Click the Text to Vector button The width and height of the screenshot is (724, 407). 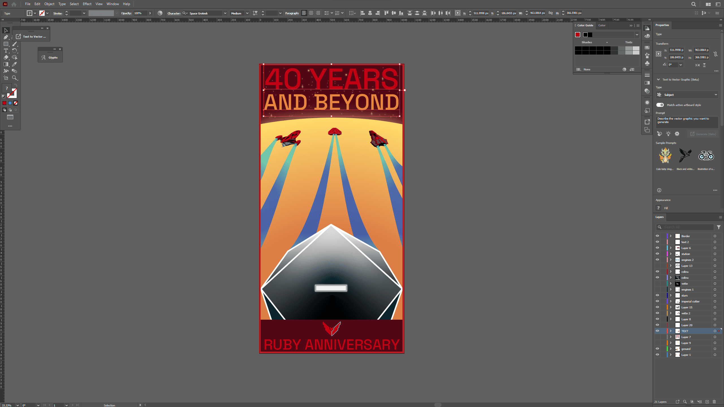(31, 36)
